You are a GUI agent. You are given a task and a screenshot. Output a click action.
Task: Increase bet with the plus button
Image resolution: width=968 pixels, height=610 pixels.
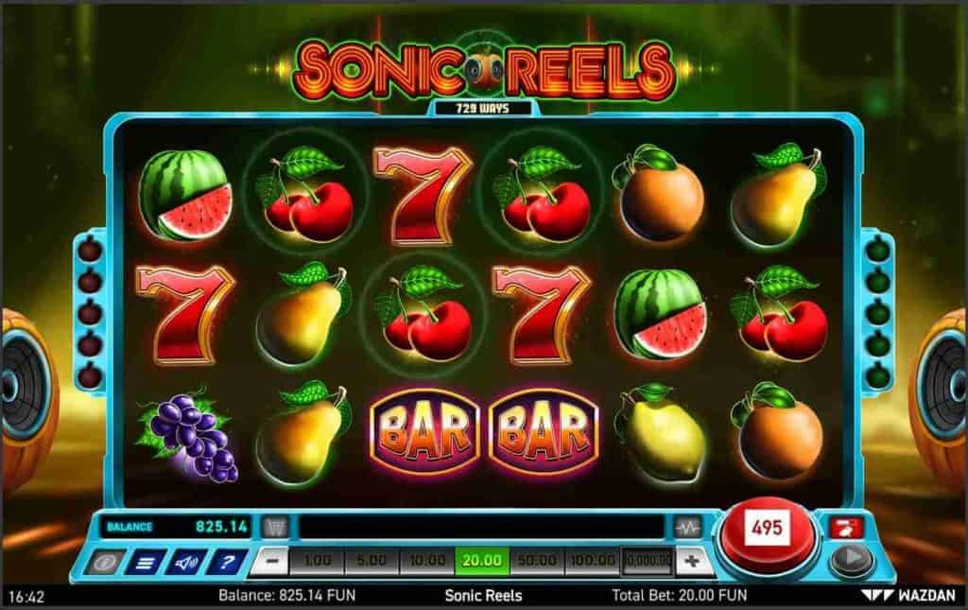693,561
